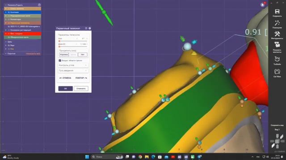
Task: Select the 2023-11-11 scan file row
Action: click(22, 27)
